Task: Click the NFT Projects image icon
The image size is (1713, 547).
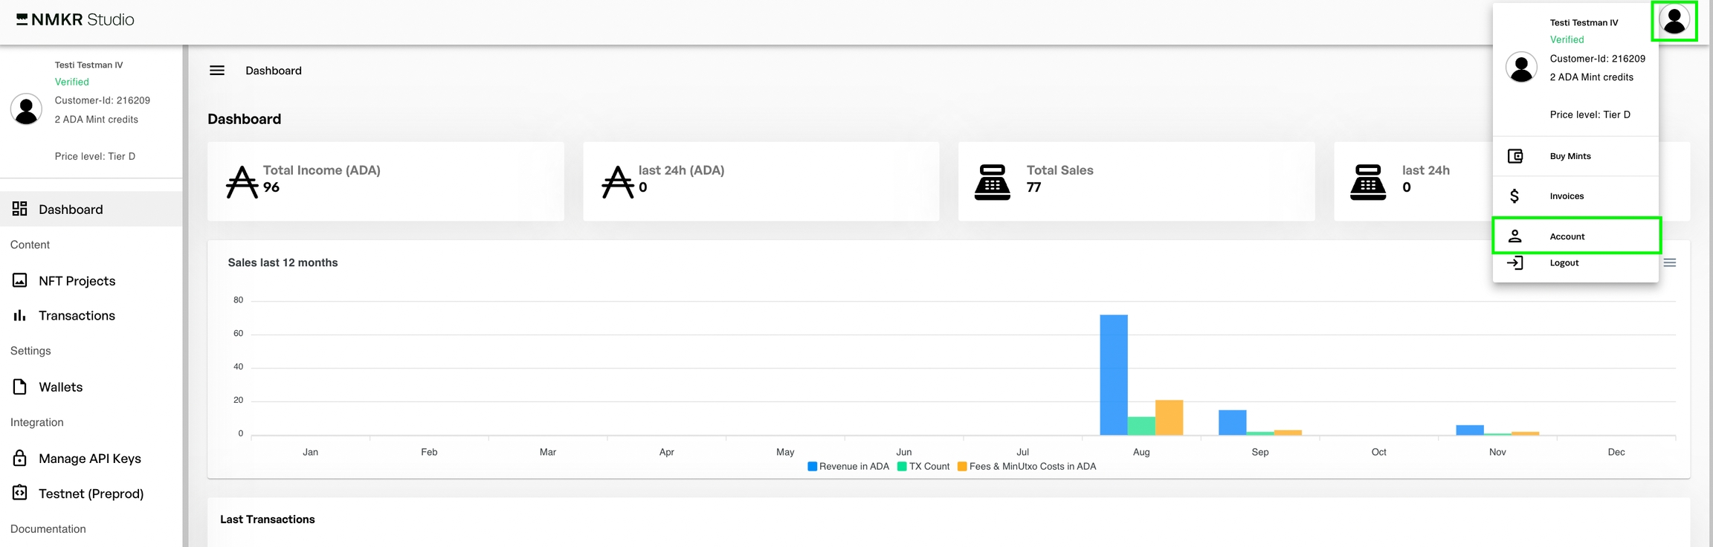Action: tap(20, 280)
